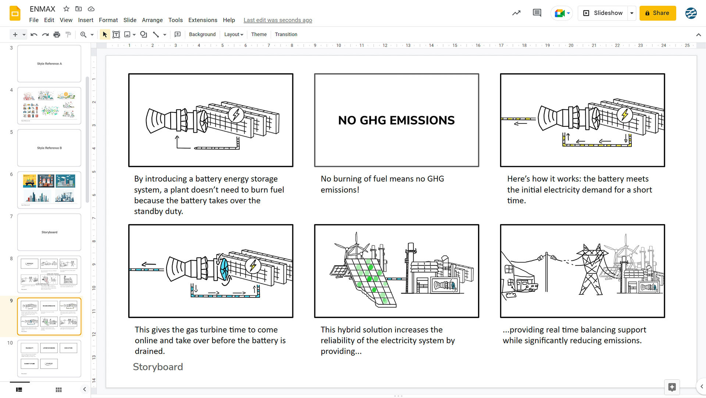Expand the Layout dropdown
706x398 pixels.
click(234, 35)
